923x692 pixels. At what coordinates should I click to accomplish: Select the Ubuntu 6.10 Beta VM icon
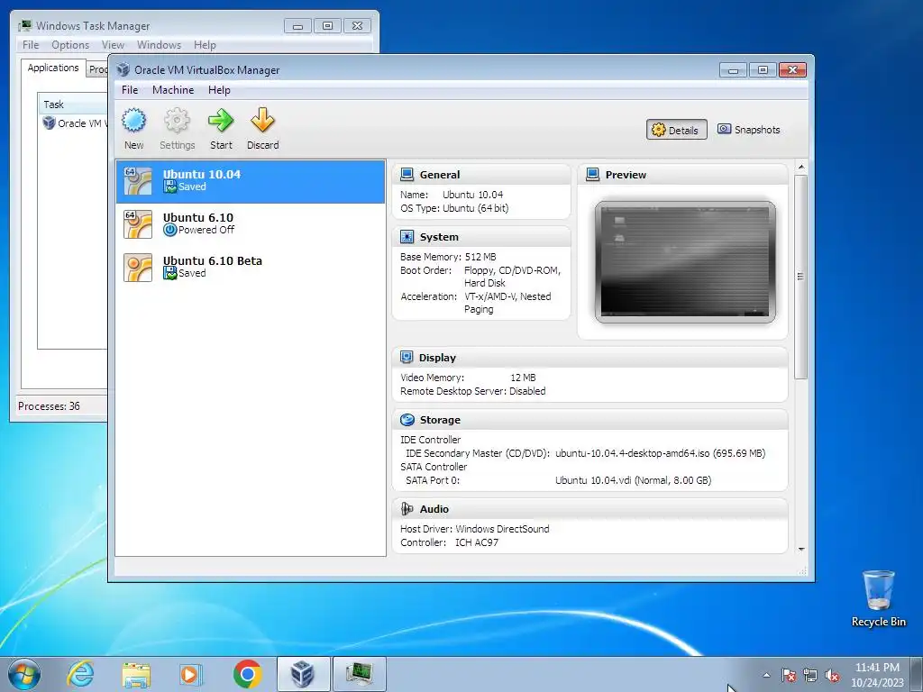click(138, 268)
